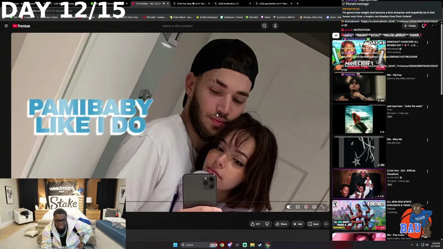This screenshot has width=443, height=249.
Task: Open the yeat type beat thumbnail
Action: pos(359,119)
